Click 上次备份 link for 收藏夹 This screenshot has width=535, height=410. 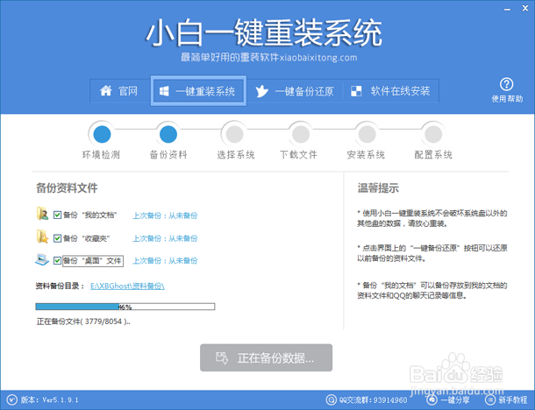click(x=165, y=238)
